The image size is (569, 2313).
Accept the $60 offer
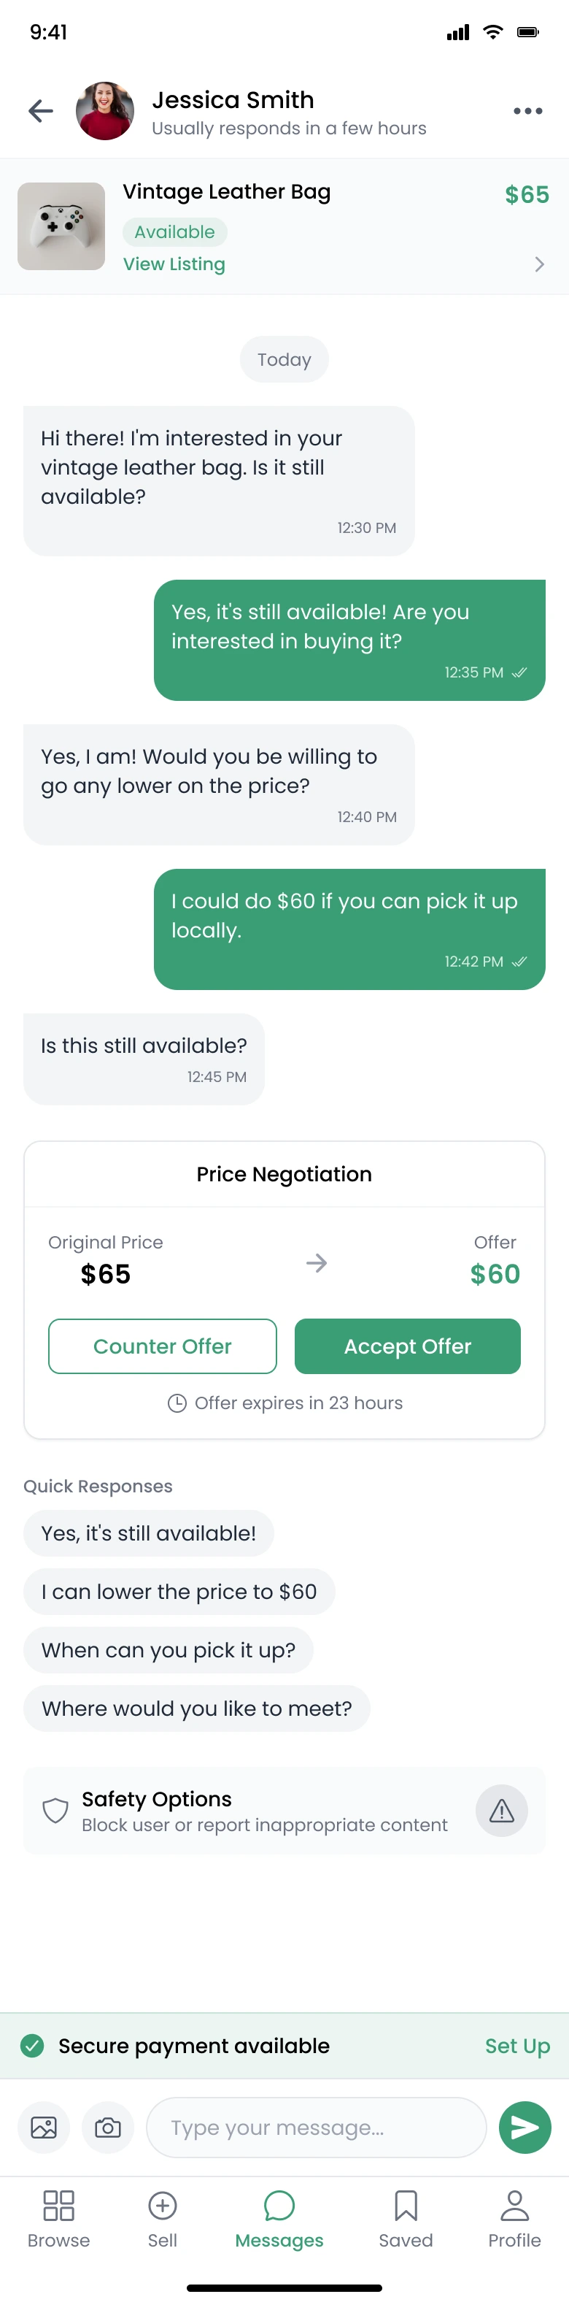tap(408, 1346)
